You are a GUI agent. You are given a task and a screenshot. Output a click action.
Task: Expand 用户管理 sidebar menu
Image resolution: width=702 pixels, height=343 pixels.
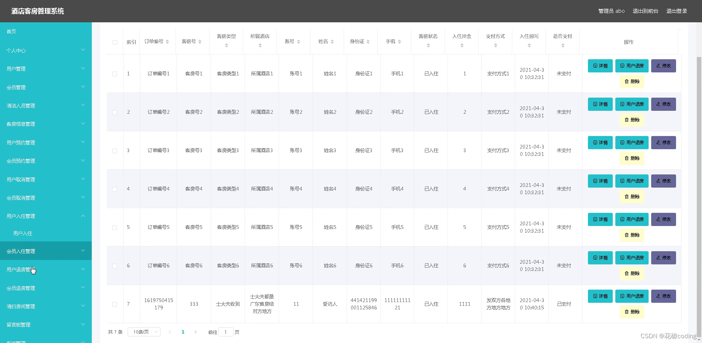coord(46,69)
